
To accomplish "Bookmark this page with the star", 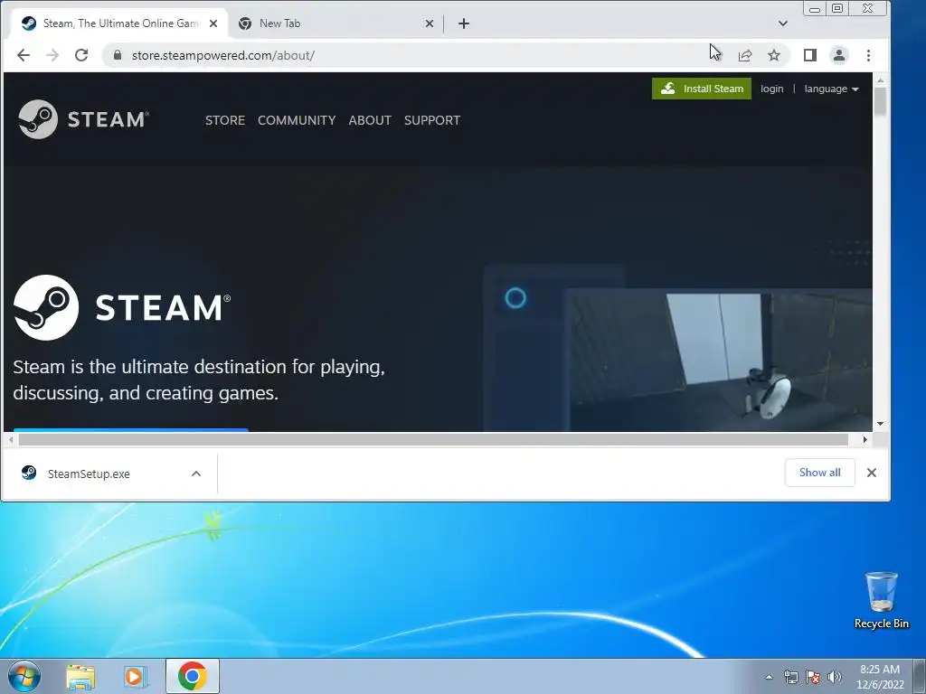I will pyautogui.click(x=774, y=55).
